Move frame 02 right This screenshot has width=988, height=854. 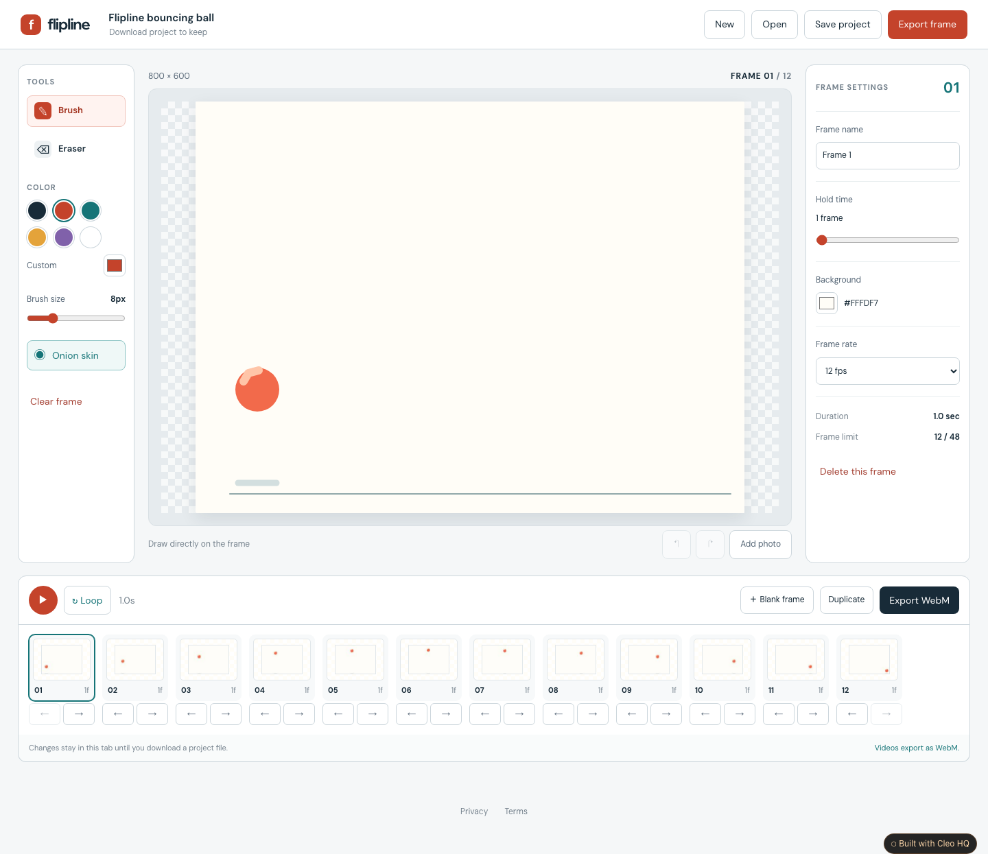click(152, 714)
